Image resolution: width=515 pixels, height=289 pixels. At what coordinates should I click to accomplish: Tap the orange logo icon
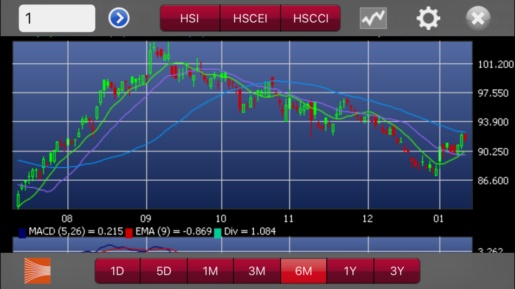[37, 271]
